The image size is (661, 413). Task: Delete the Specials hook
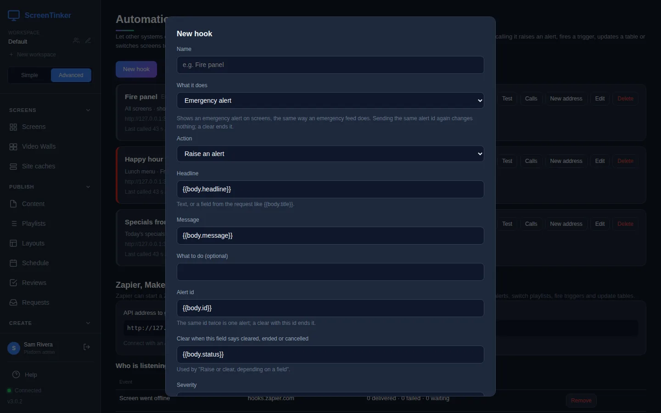pos(625,224)
